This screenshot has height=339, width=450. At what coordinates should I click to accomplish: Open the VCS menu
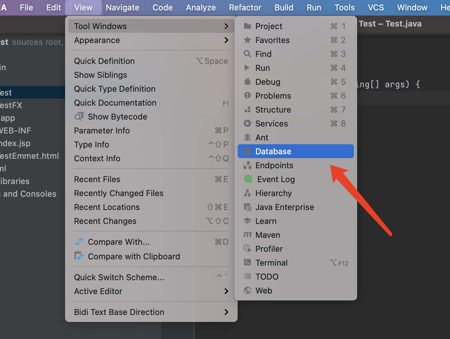coord(376,8)
